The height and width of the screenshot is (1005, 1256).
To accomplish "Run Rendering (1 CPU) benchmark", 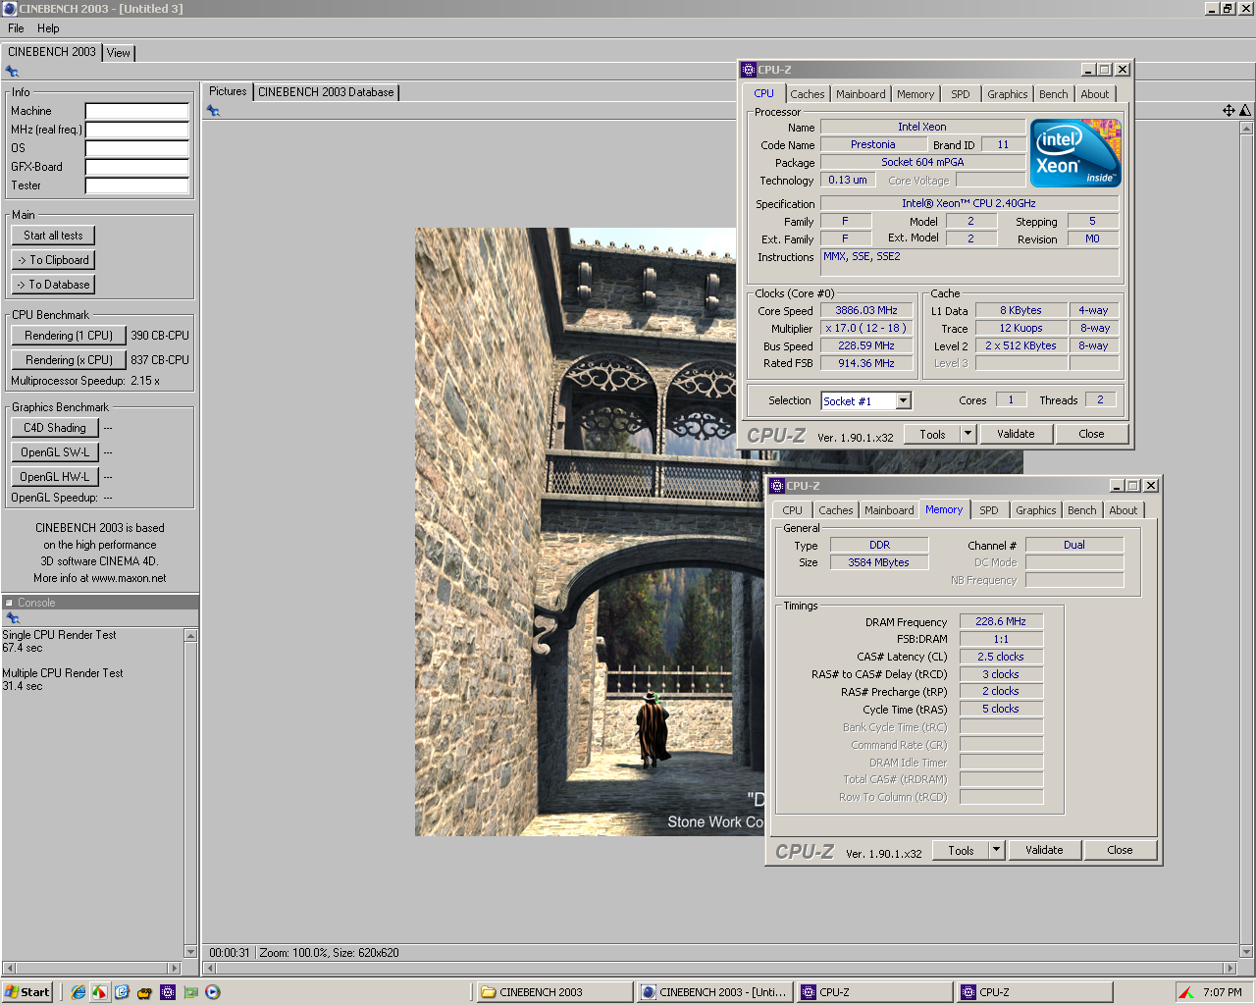I will [69, 336].
